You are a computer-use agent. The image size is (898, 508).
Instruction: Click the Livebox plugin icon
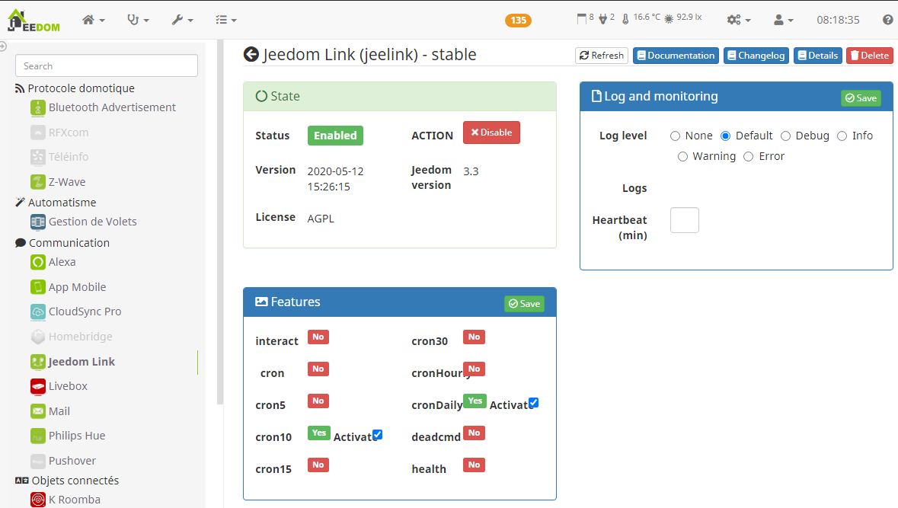tap(38, 386)
